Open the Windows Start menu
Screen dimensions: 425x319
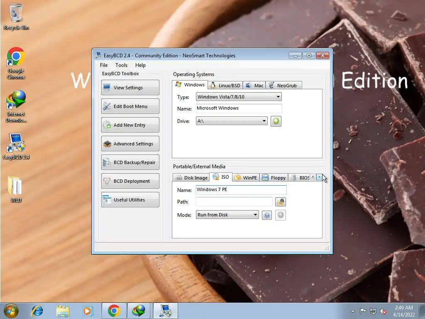click(11, 311)
